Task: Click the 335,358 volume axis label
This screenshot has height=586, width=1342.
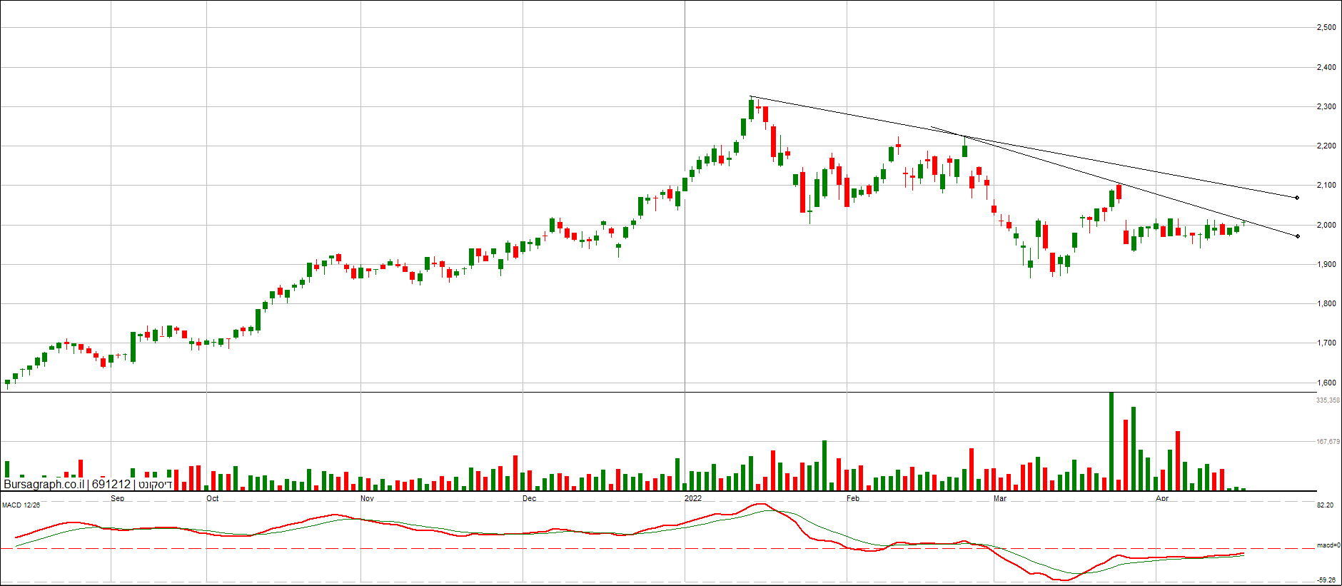Action: [x=1328, y=400]
